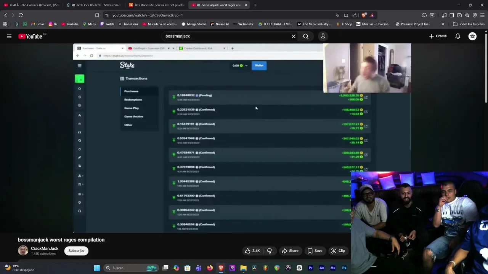
Task: Expand hidden bookmarks chevron
Action: tap(443, 24)
